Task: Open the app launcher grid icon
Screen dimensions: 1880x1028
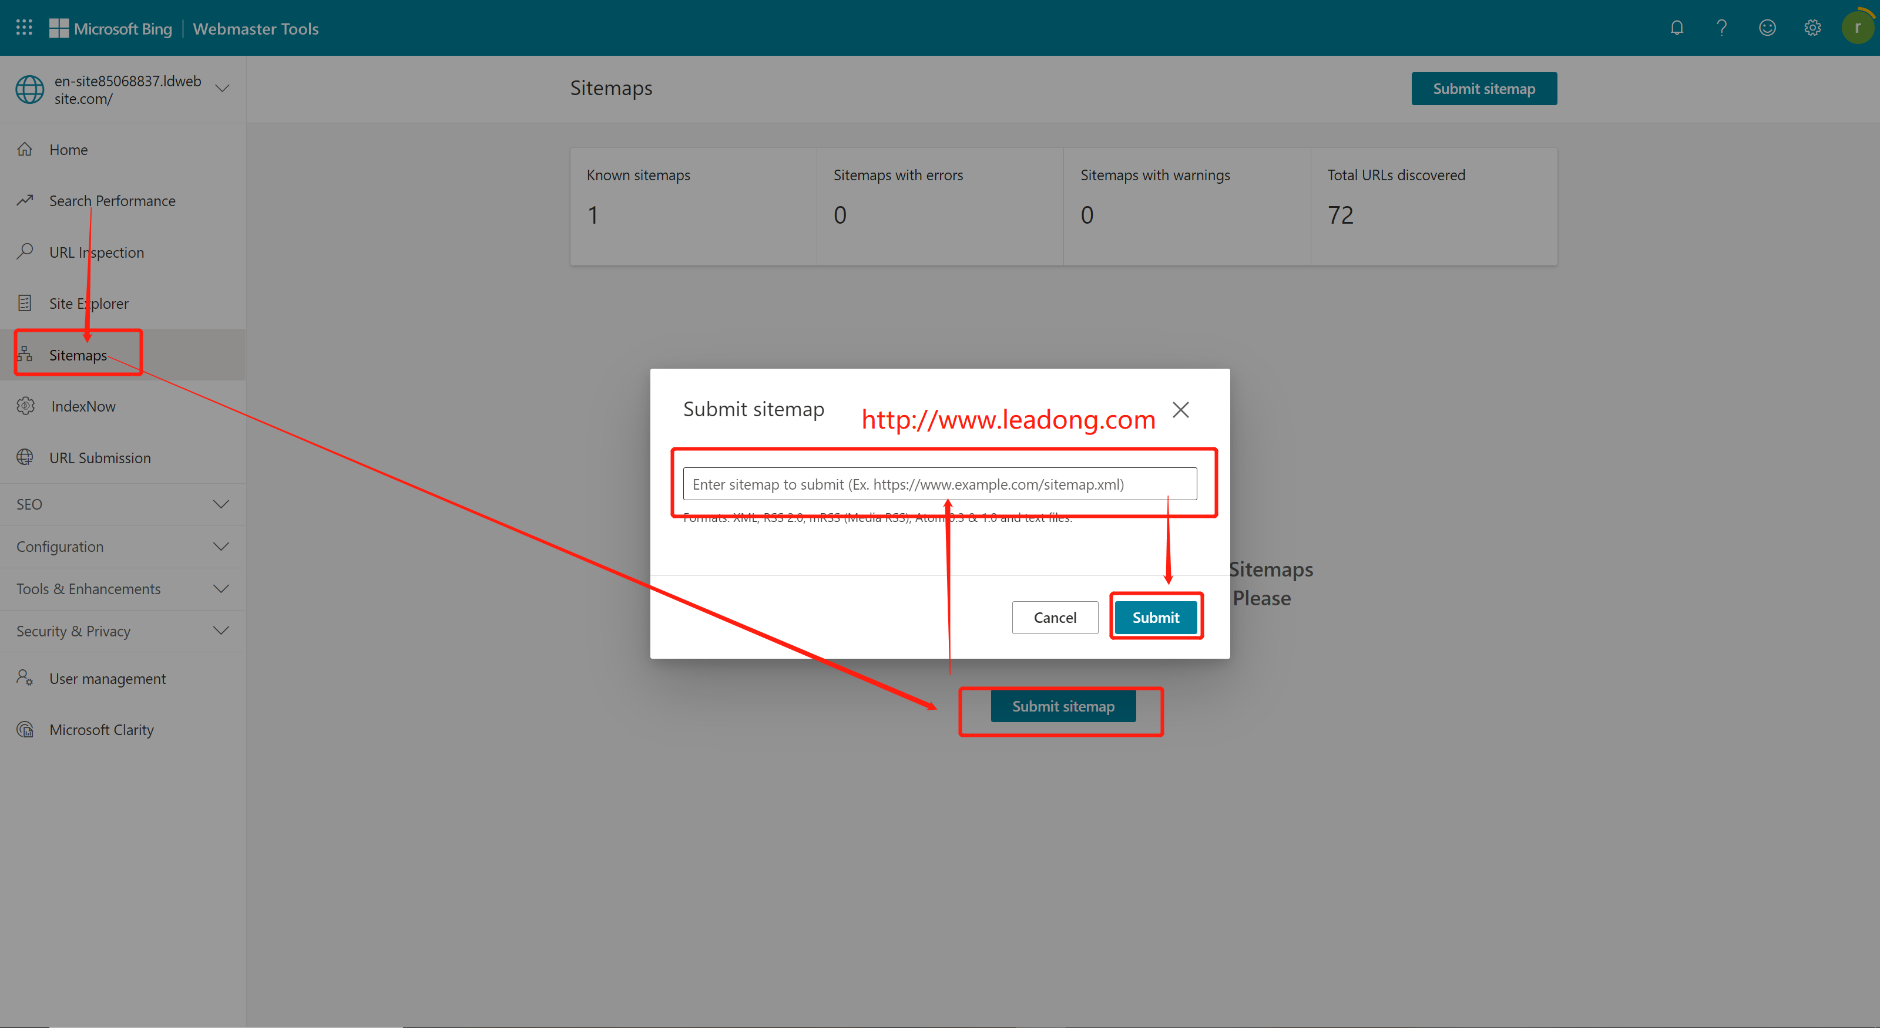Action: click(x=24, y=28)
